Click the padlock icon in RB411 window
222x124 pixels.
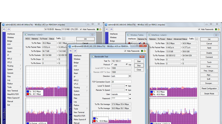[x=219, y=29]
